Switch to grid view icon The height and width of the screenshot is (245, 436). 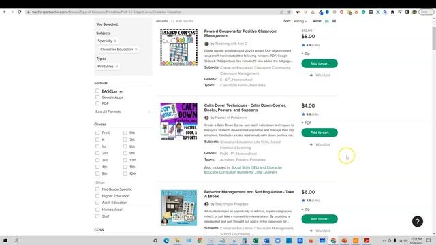tap(334, 21)
